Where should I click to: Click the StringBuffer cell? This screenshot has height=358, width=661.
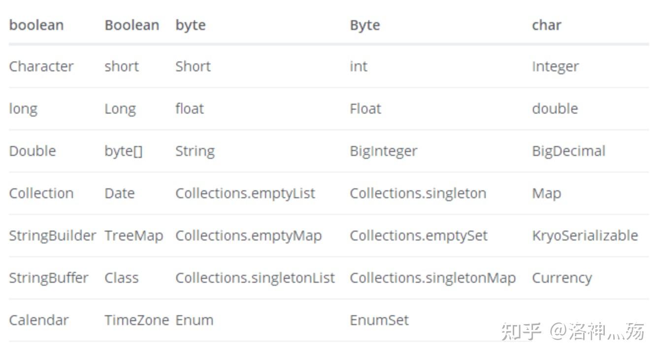coord(48,278)
